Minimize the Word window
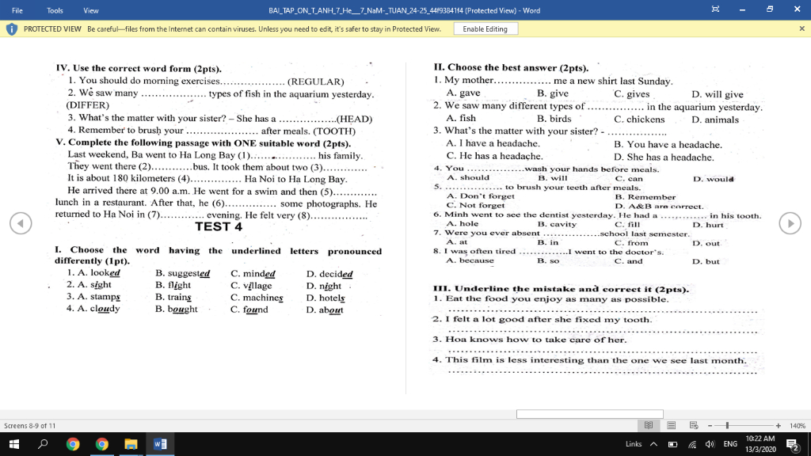The image size is (811, 456). 742,9
